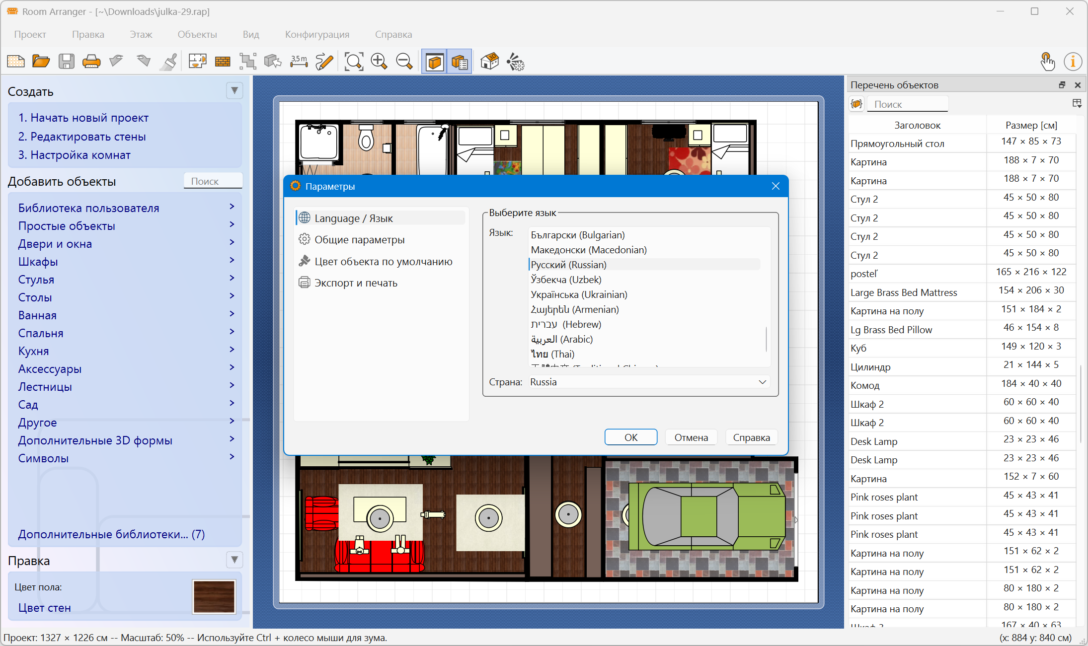Click the floor color wood swatch
The image size is (1088, 646).
(214, 596)
